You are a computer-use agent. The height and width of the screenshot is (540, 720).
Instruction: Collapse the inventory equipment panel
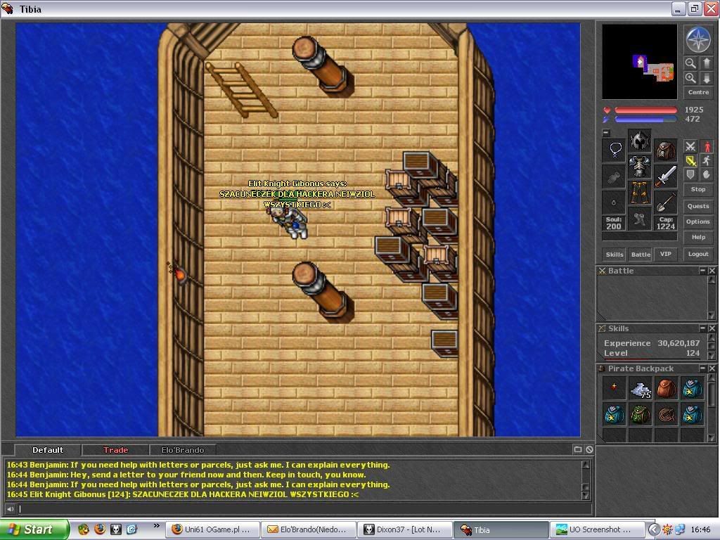606,133
